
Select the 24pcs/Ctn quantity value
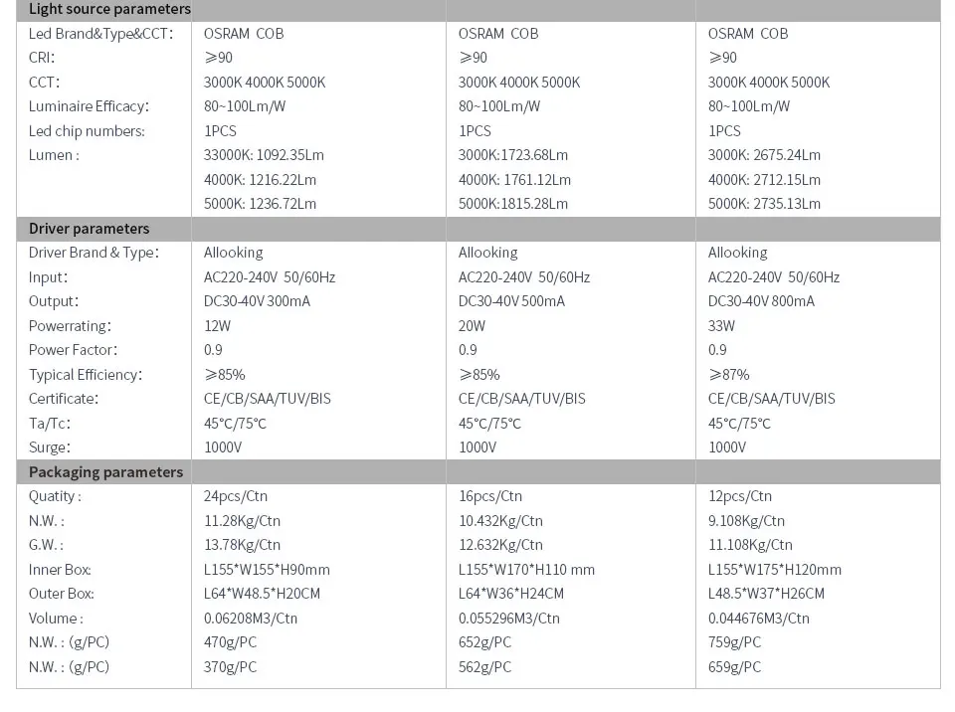(236, 496)
